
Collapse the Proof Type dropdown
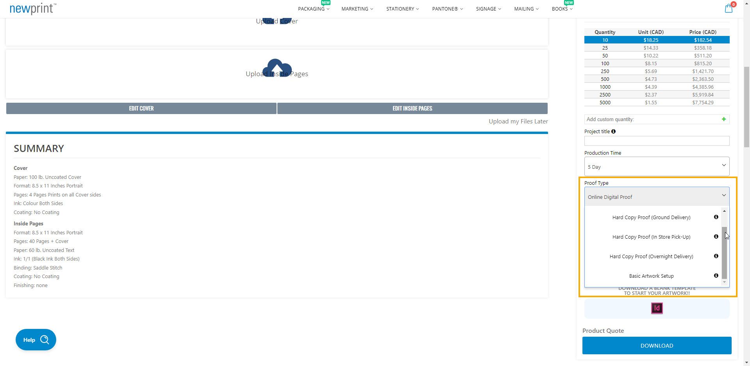click(724, 195)
